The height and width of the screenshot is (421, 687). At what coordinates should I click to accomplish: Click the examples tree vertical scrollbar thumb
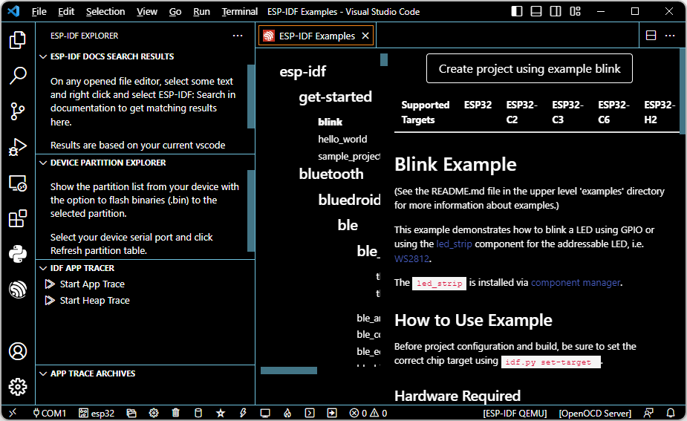click(384, 60)
